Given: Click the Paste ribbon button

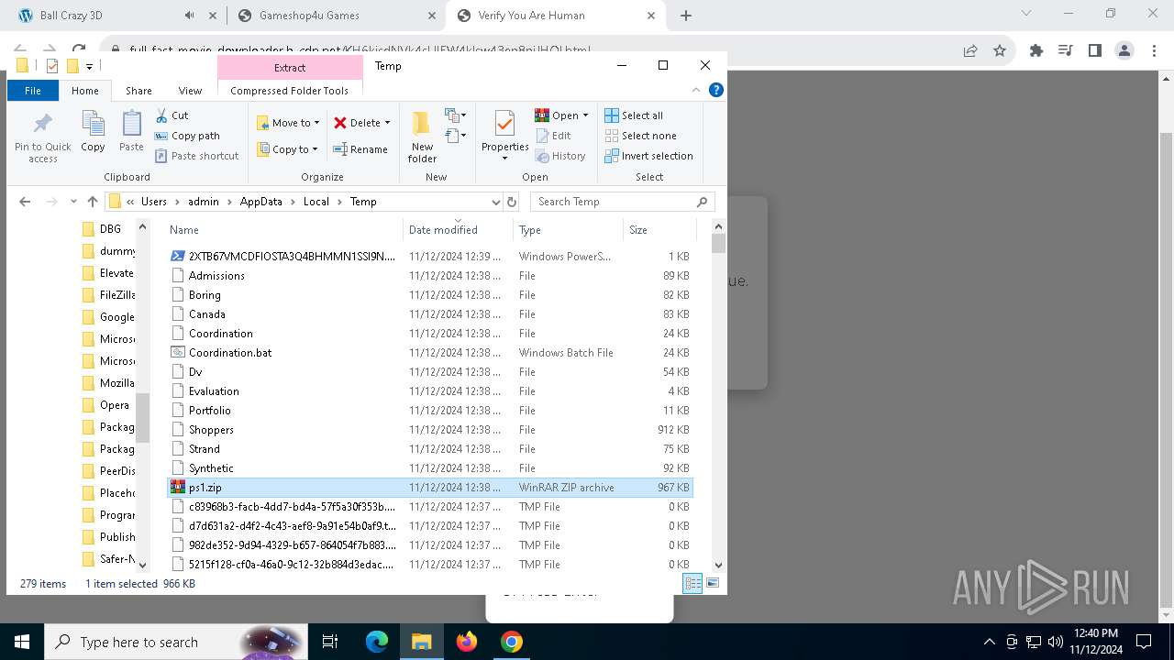Looking at the screenshot, I should [x=131, y=131].
